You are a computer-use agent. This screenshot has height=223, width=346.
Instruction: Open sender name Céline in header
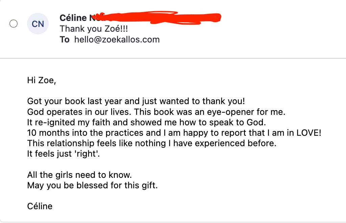(73, 18)
